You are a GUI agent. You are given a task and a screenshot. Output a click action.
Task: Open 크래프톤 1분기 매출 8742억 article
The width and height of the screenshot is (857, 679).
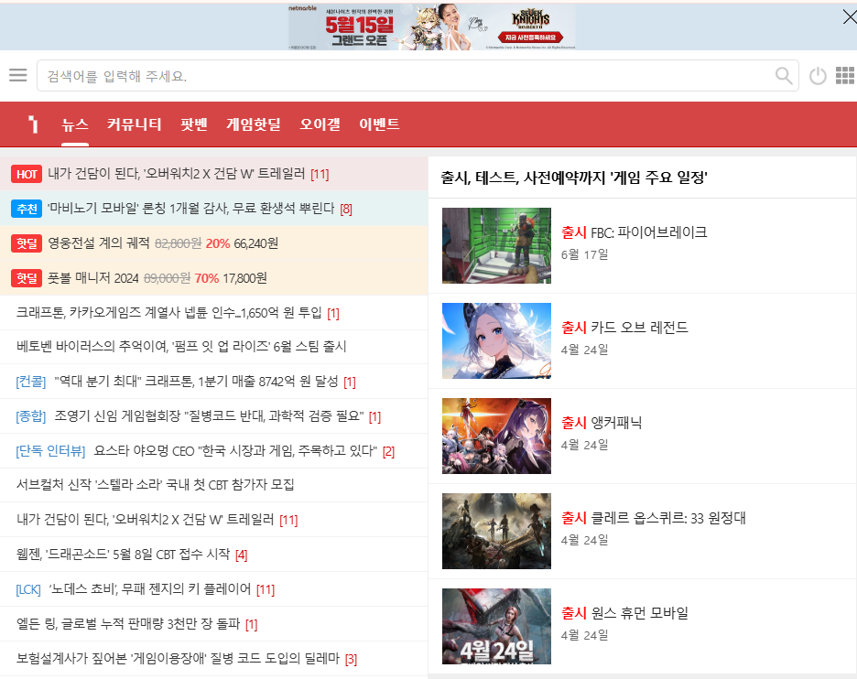(196, 382)
